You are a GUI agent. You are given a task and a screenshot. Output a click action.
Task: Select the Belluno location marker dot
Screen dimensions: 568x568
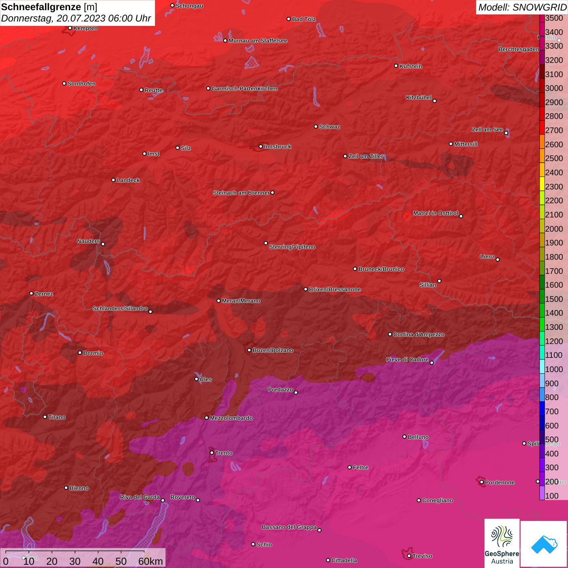point(404,437)
